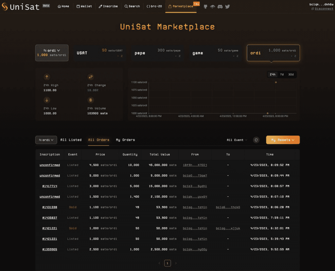Click the 45,000,000 sats total value cell
This screenshot has width=335, height=271.
coord(163,165)
